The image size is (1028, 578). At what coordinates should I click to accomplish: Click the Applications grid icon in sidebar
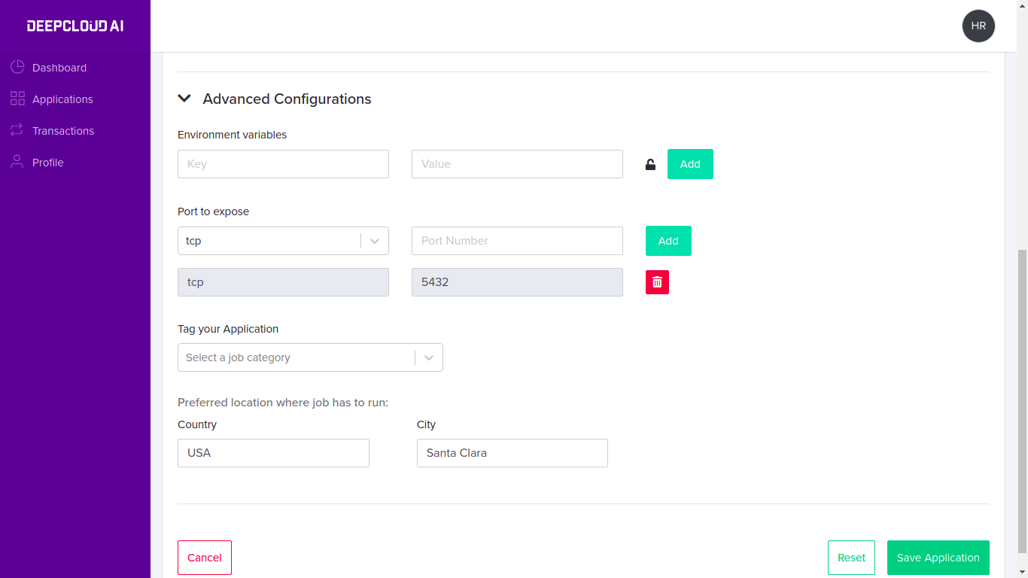(x=17, y=99)
